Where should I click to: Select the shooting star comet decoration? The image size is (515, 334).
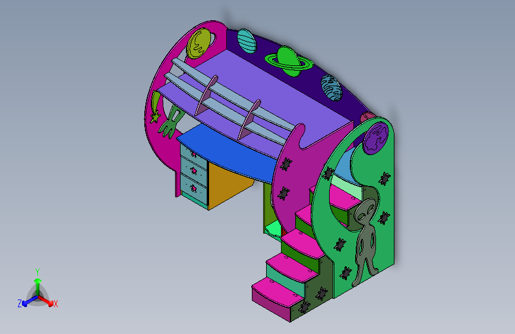point(155,107)
